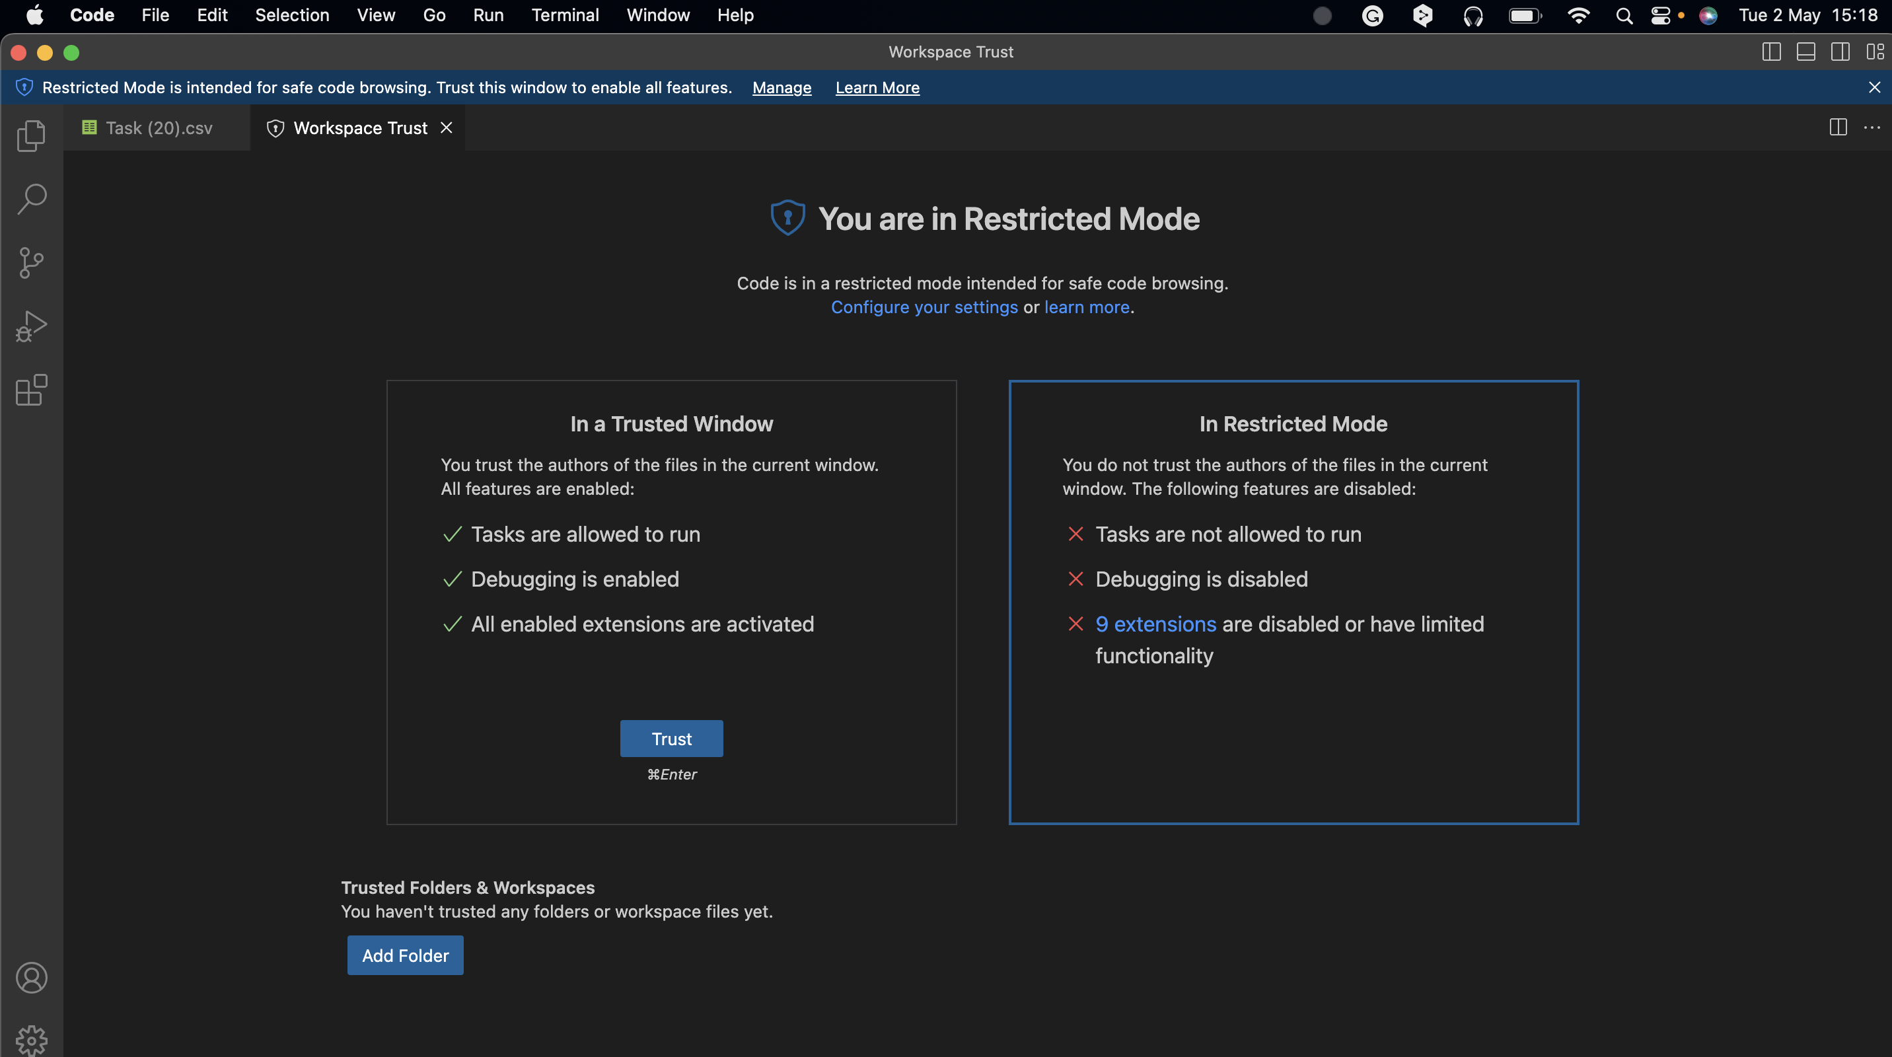This screenshot has height=1057, width=1892.
Task: Open the Source Control view
Action: pos(31,263)
